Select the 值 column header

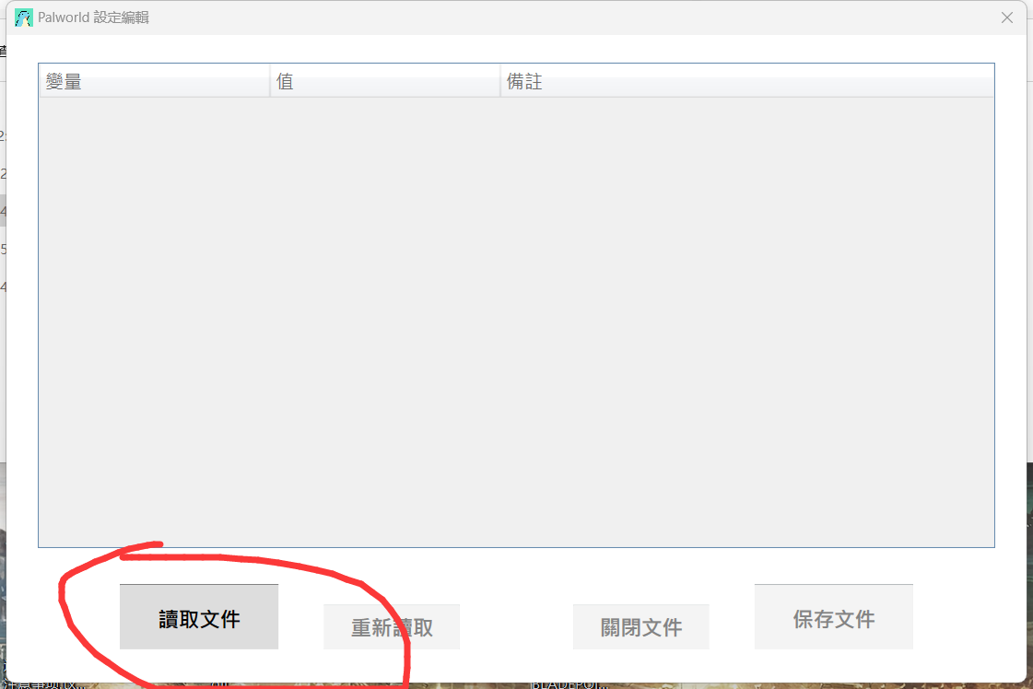point(385,81)
